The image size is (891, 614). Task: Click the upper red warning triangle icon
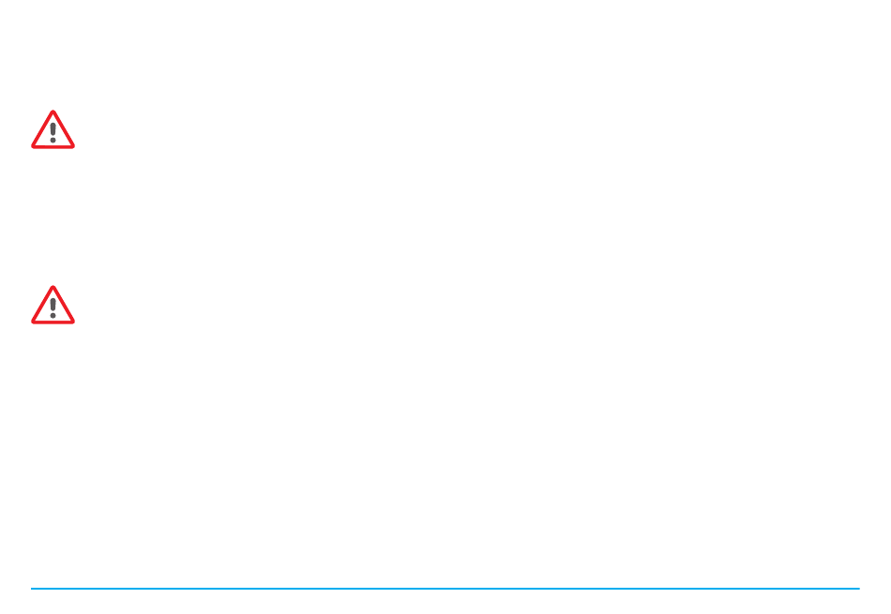click(53, 130)
